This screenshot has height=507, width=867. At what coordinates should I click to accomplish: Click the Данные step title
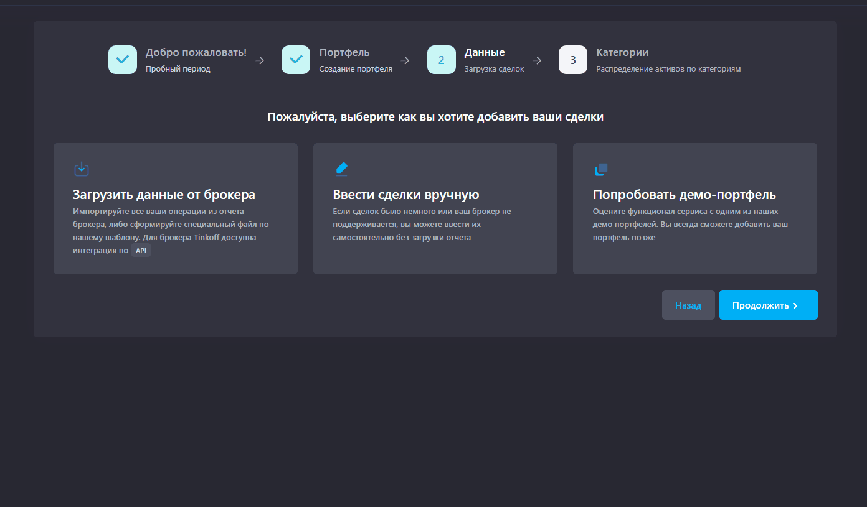click(x=485, y=52)
